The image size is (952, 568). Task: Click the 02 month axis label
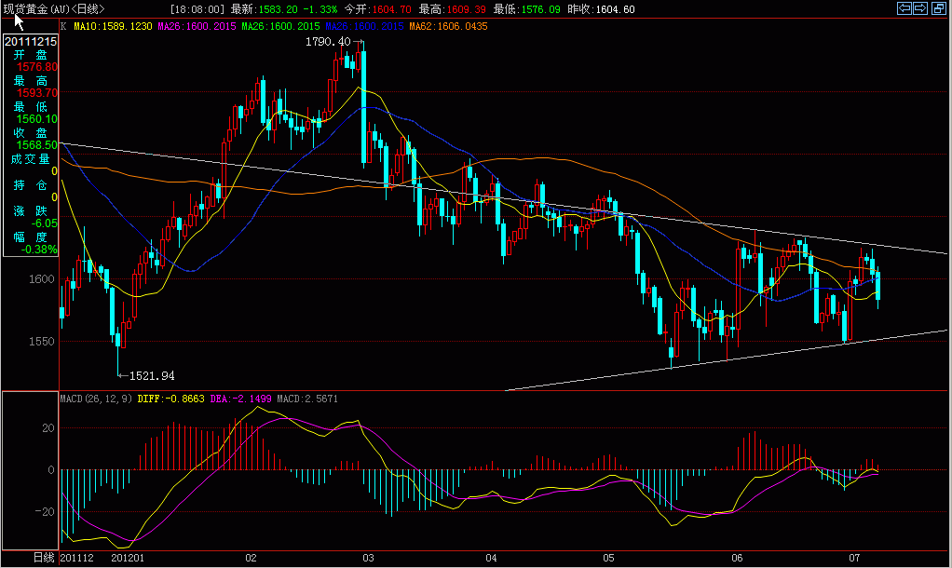point(251,558)
